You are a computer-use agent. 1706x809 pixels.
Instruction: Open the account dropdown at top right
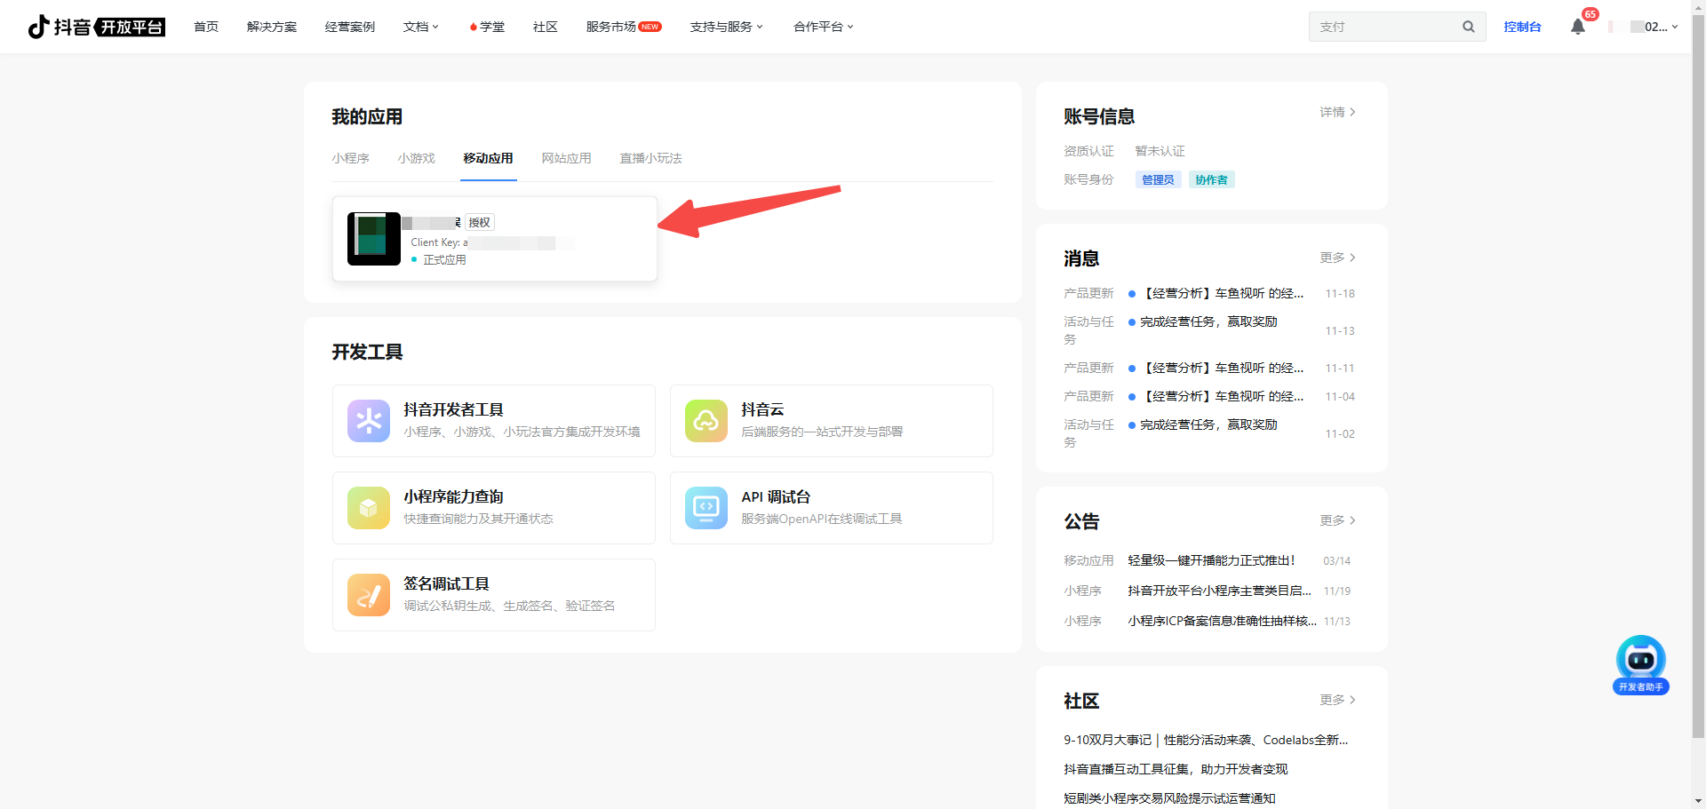(x=1643, y=27)
